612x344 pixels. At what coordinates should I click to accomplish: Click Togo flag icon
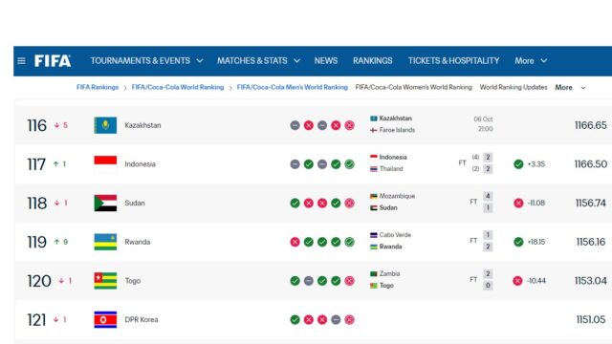[105, 281]
